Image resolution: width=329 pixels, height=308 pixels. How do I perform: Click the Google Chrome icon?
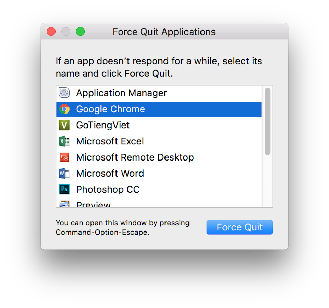(64, 109)
